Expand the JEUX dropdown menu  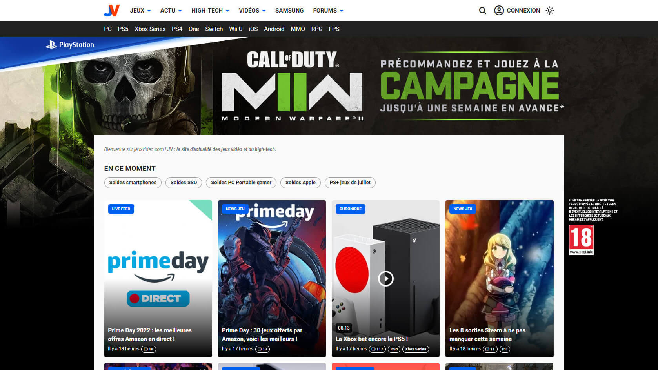[x=140, y=11]
